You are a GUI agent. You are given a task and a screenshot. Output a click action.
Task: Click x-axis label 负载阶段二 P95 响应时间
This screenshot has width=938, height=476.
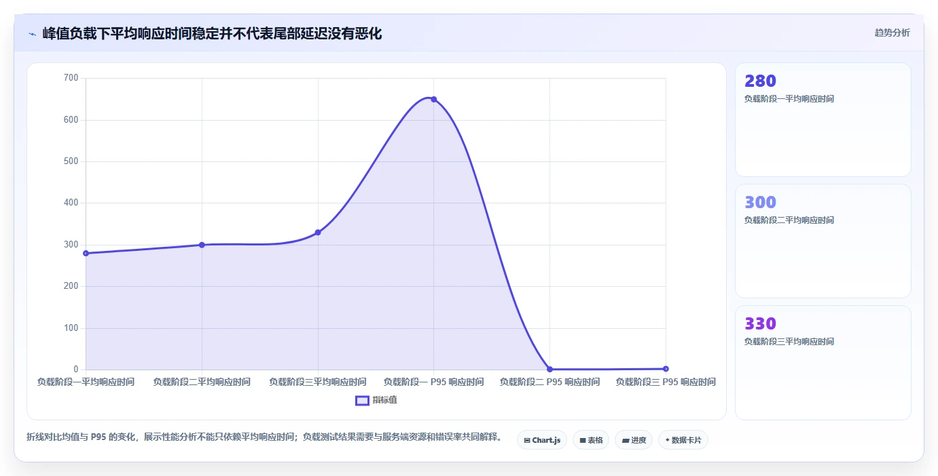pyautogui.click(x=549, y=382)
